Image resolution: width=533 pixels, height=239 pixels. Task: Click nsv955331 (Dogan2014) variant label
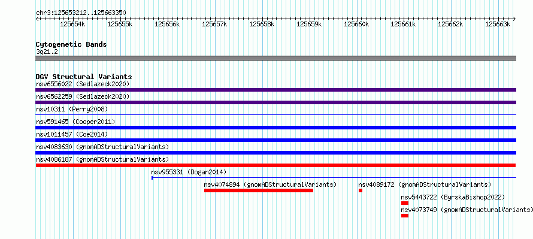coord(189,172)
